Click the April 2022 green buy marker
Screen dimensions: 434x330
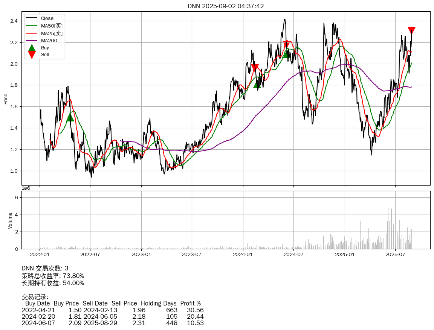(x=70, y=118)
